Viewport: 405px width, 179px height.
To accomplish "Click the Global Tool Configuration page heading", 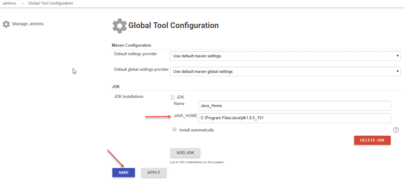I will (173, 25).
